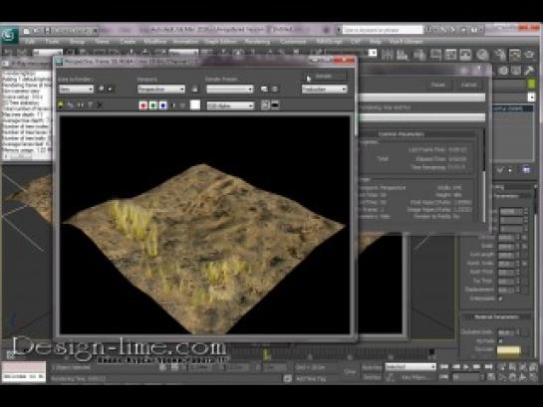543x407 pixels.
Task: Collapse the Material Parameters rollout
Action: tap(496, 316)
